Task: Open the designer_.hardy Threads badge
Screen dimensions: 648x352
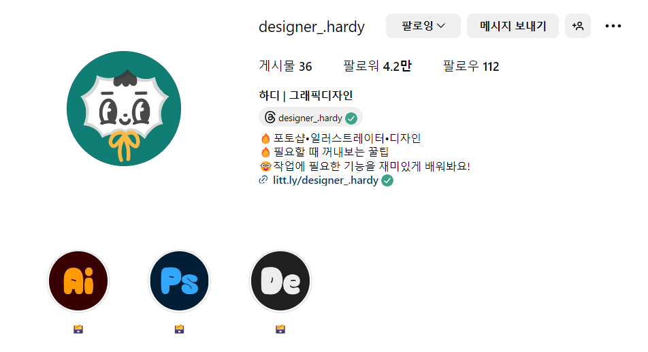Action: 310,118
